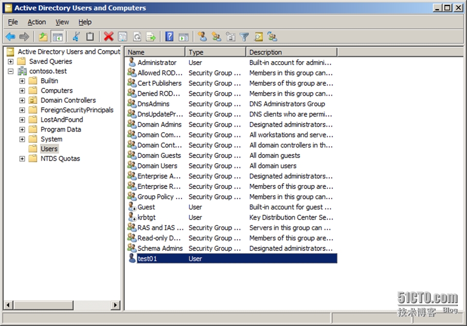This screenshot has width=467, height=326.
Task: Expand the Builtin container
Action: 22,81
